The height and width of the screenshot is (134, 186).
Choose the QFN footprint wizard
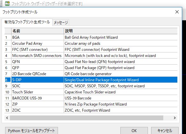(91, 62)
